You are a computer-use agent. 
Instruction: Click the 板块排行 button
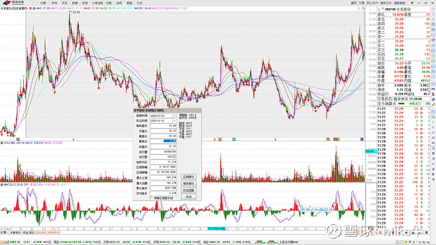(188, 183)
